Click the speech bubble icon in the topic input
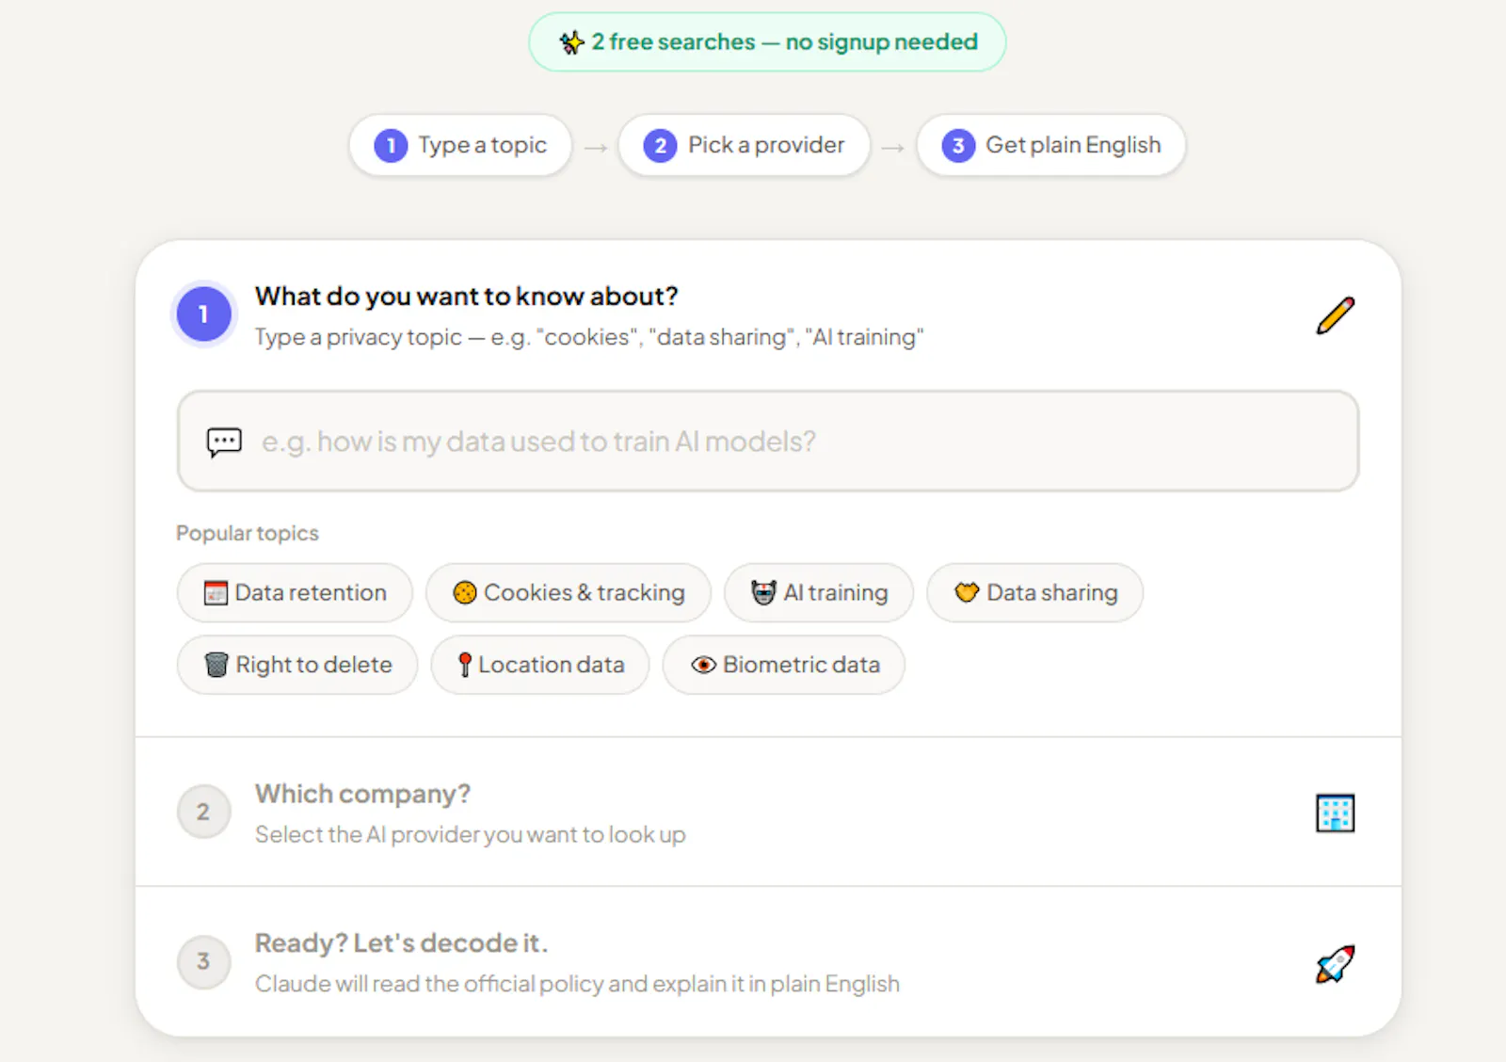 tap(224, 442)
